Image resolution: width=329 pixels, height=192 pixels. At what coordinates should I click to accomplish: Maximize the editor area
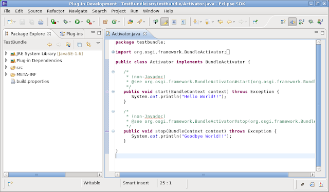tap(322, 33)
